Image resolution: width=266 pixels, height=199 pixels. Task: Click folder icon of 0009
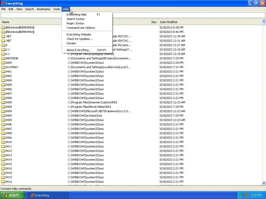pos(3,63)
